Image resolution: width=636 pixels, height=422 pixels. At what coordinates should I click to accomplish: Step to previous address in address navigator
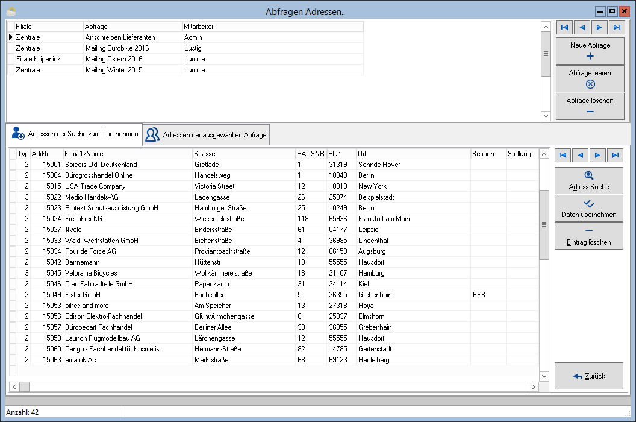pyautogui.click(x=581, y=155)
